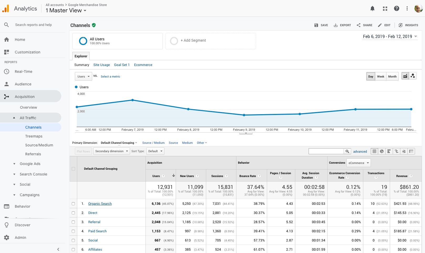
Task: Open the Organic Search channel link
Action: click(x=100, y=204)
